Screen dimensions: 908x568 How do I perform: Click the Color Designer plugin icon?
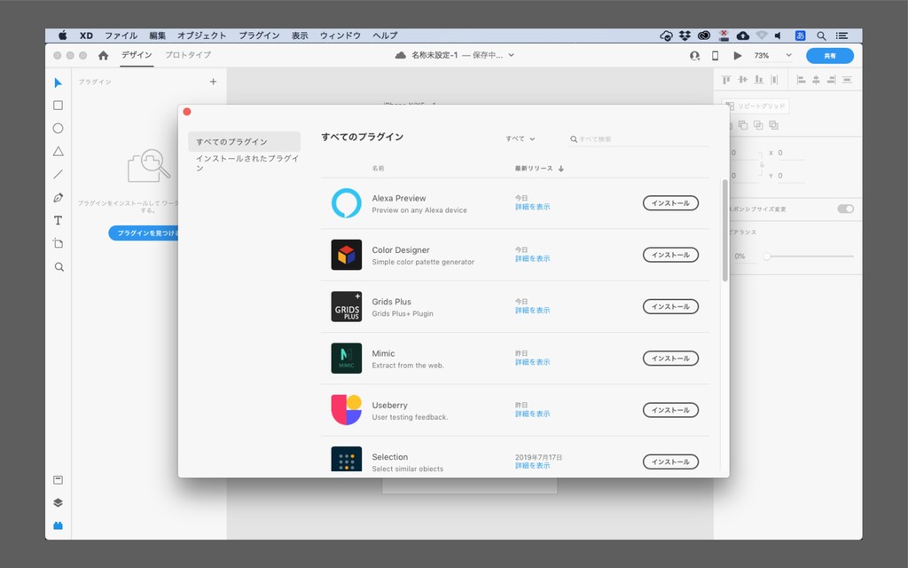pos(347,255)
